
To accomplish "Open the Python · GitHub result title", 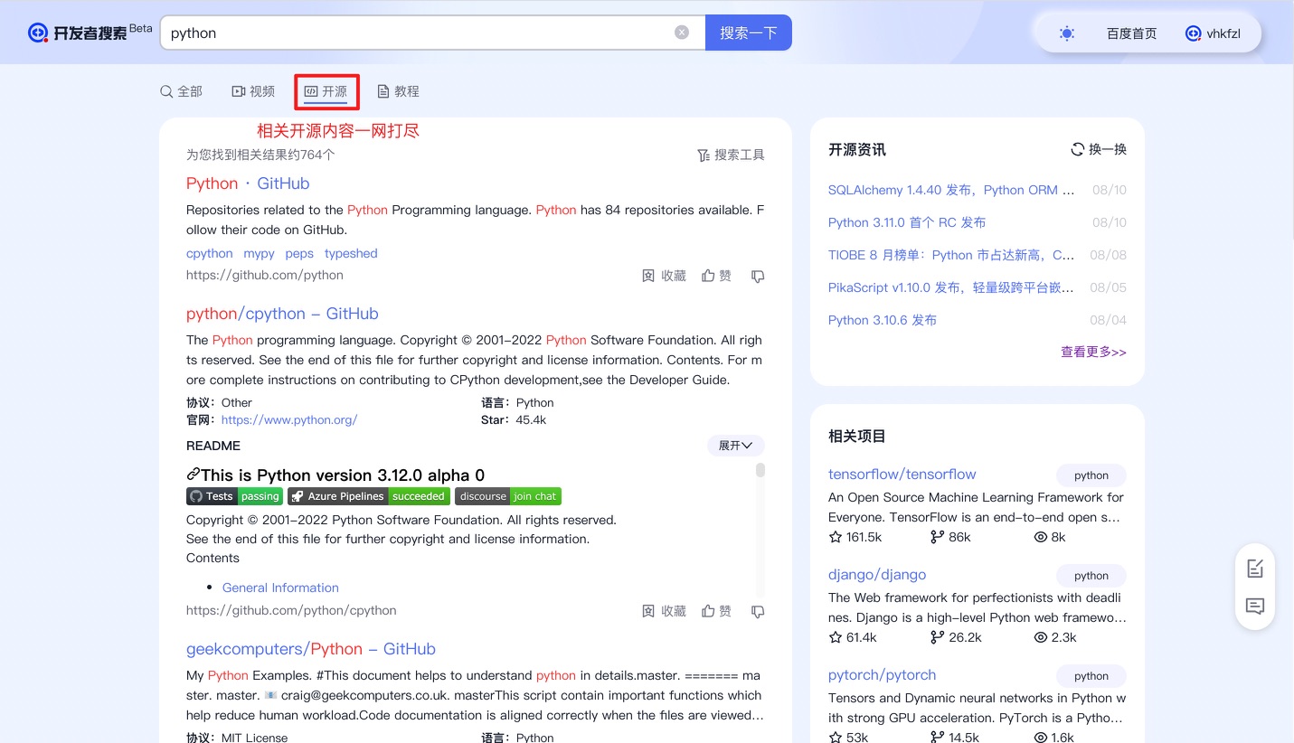I will point(248,183).
